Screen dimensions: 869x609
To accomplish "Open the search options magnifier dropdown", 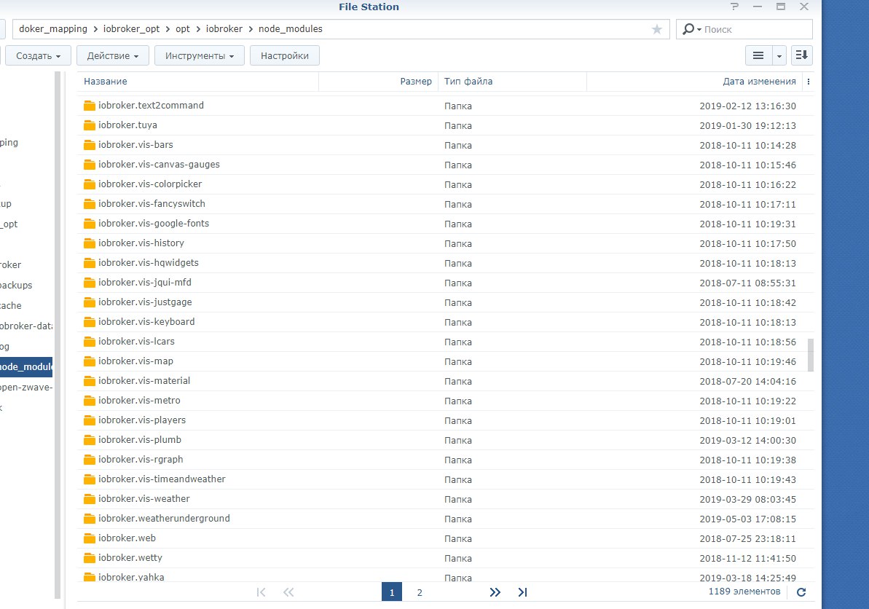I will pyautogui.click(x=692, y=29).
